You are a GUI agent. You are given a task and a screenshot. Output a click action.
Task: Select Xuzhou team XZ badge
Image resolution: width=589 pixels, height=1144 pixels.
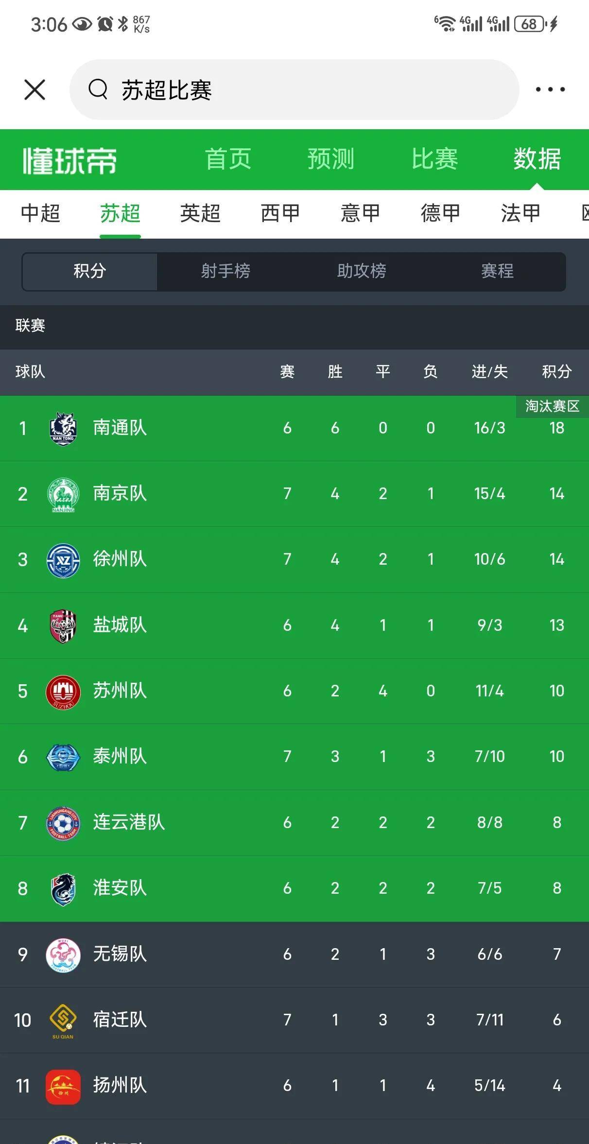coord(63,560)
